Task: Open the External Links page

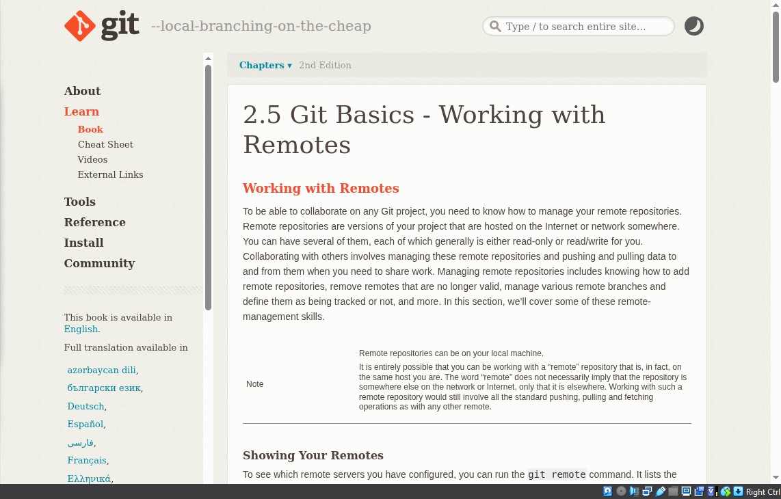Action: (x=110, y=175)
